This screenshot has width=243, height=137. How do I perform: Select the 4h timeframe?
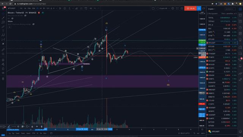click(x=41, y=8)
